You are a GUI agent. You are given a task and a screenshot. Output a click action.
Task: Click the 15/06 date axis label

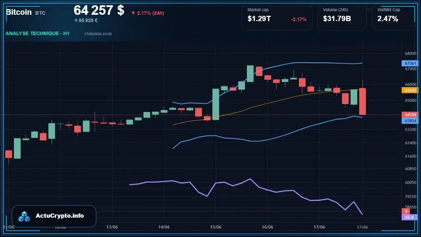(216, 227)
